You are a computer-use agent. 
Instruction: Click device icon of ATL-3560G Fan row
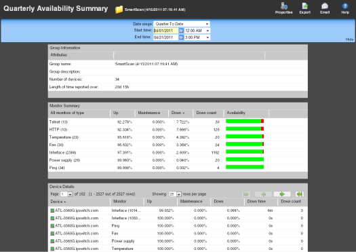pos(52,234)
